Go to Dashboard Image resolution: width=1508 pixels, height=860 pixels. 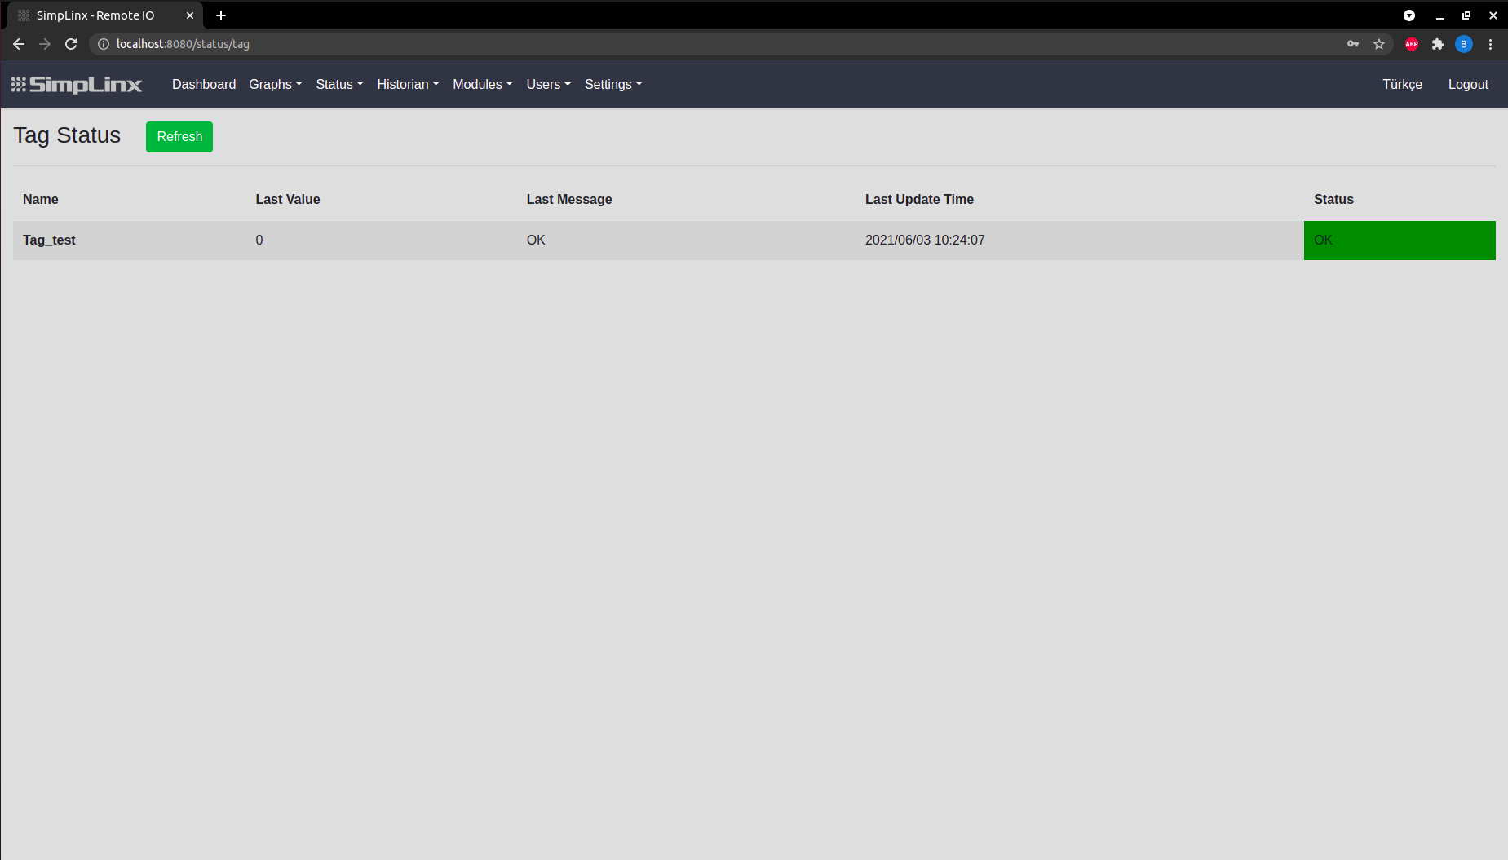204,84
